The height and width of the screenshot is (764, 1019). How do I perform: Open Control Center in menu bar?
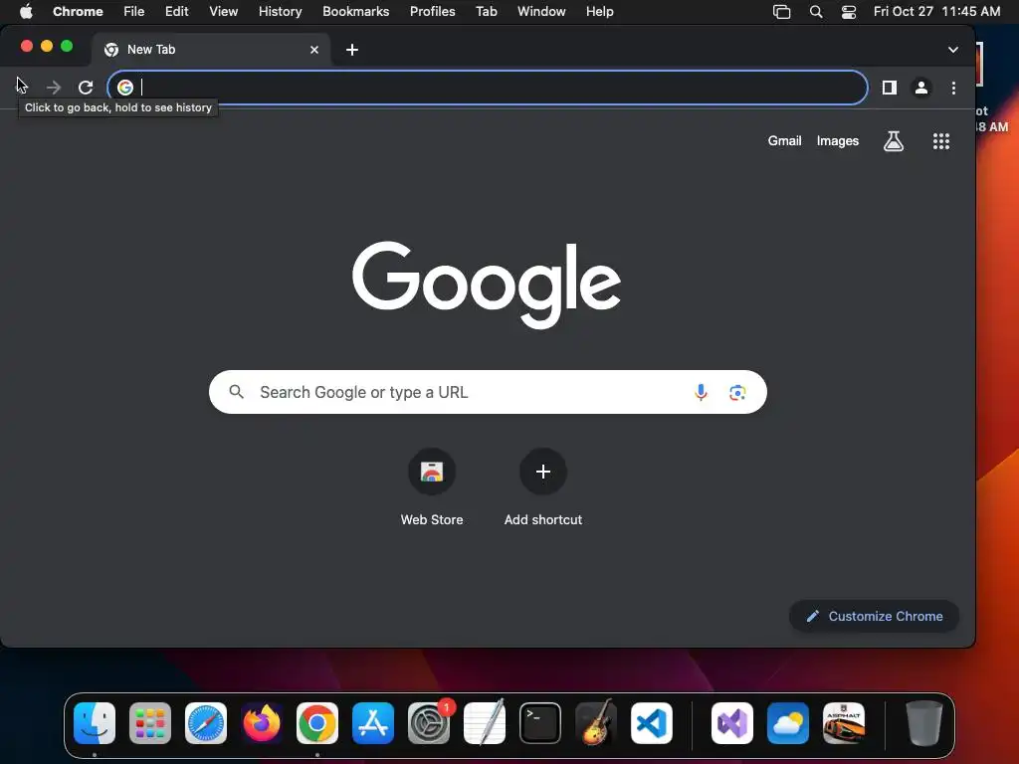point(848,12)
